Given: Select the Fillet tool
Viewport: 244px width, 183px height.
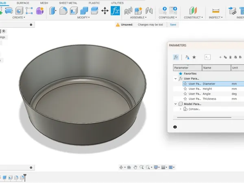Looking at the screenshot, I should [x=63, y=11].
